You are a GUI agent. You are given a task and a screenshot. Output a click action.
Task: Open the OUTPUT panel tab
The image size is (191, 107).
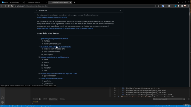click(x=45, y=99)
